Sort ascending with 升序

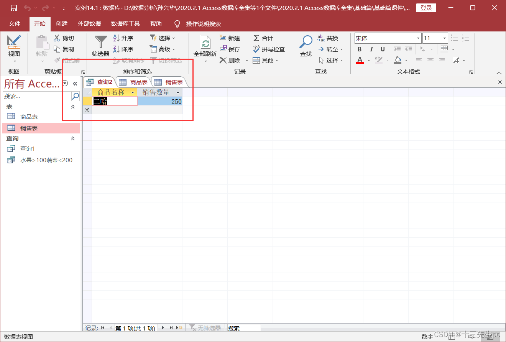pyautogui.click(x=123, y=38)
